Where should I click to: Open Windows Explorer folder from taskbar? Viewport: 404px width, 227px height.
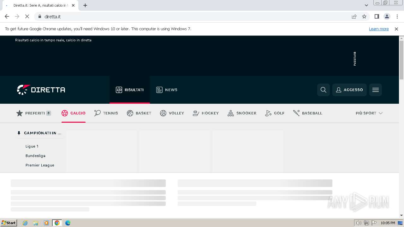click(36, 223)
